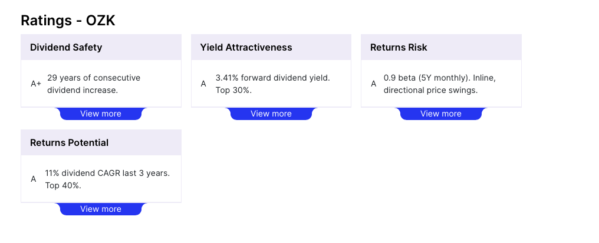This screenshot has width=599, height=243.
Task: Expand View more under Returns Potential
Action: (101, 209)
